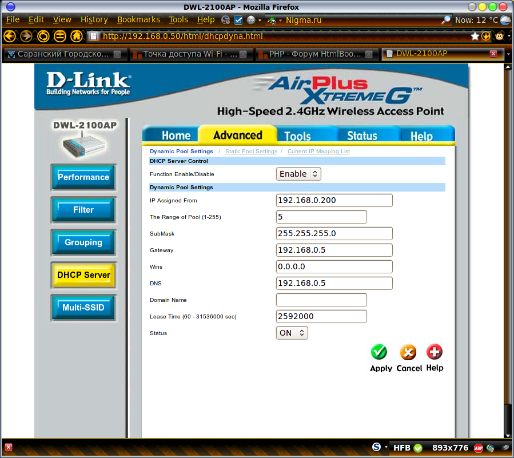This screenshot has height=458, width=514.
Task: Click the green check icon next to HFB
Action: coord(418,448)
